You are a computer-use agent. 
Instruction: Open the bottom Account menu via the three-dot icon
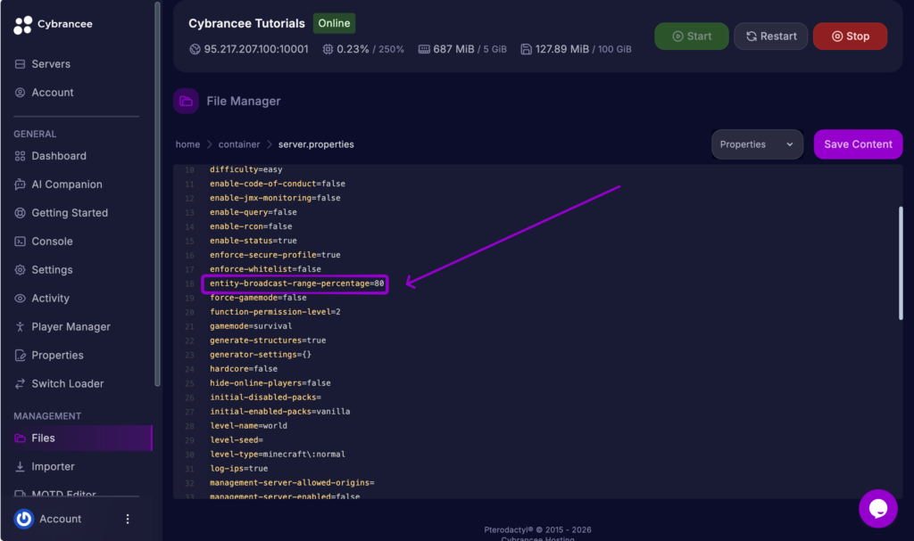(128, 520)
